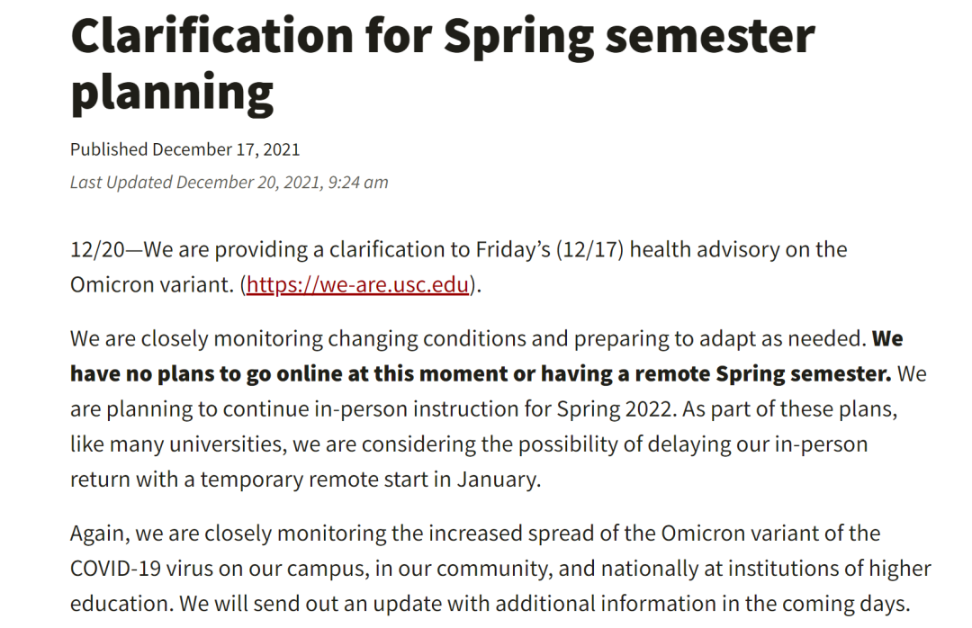The image size is (972, 628).
Task: Click the bold 'We' ending the monitoring line
Action: click(887, 338)
